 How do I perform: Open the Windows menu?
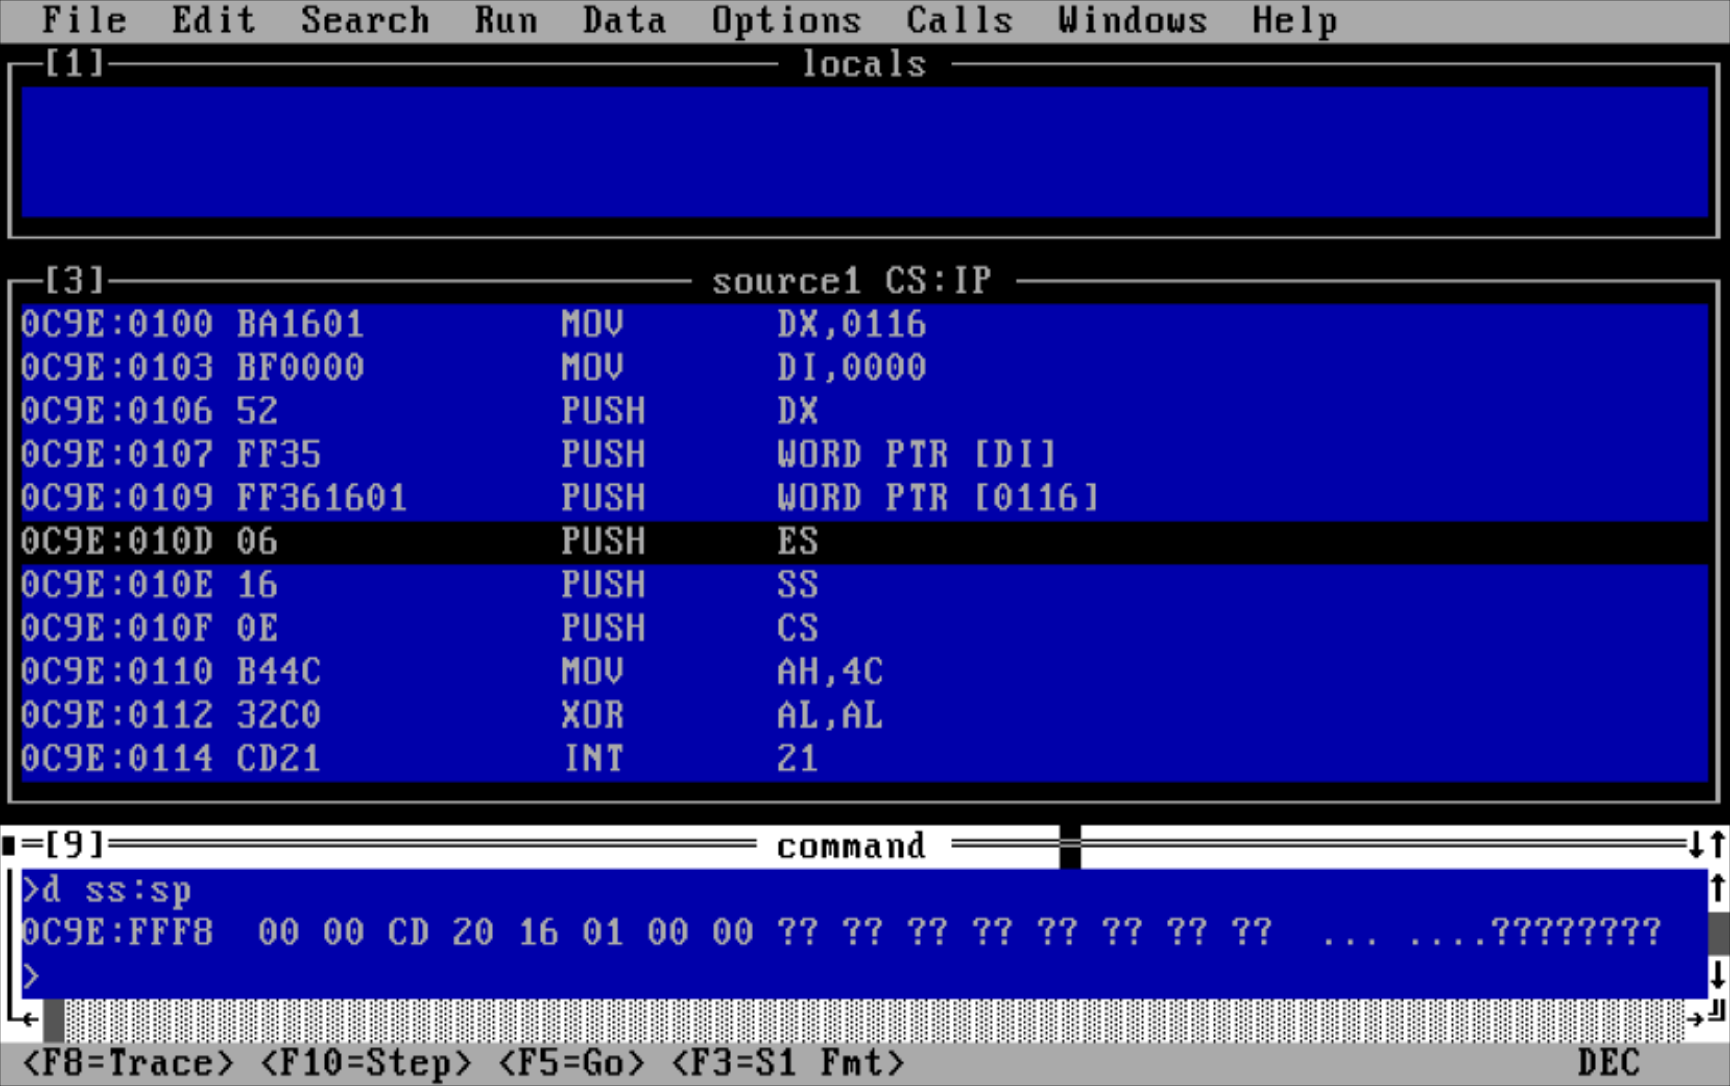pyautogui.click(x=1133, y=20)
